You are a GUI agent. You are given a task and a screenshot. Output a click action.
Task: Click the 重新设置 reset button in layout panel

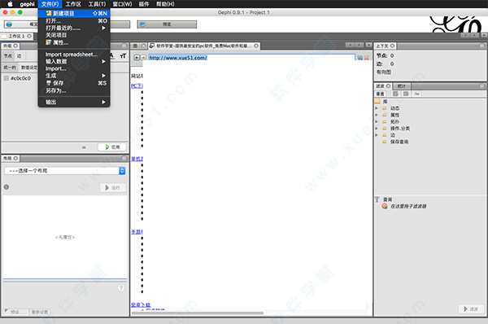tap(40, 312)
